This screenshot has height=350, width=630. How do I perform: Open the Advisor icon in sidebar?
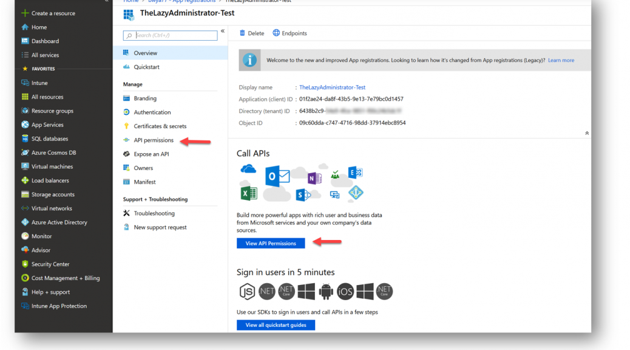[25, 250]
